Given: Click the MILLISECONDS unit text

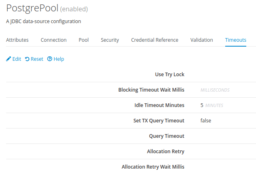Looking at the screenshot, I should (215, 90).
